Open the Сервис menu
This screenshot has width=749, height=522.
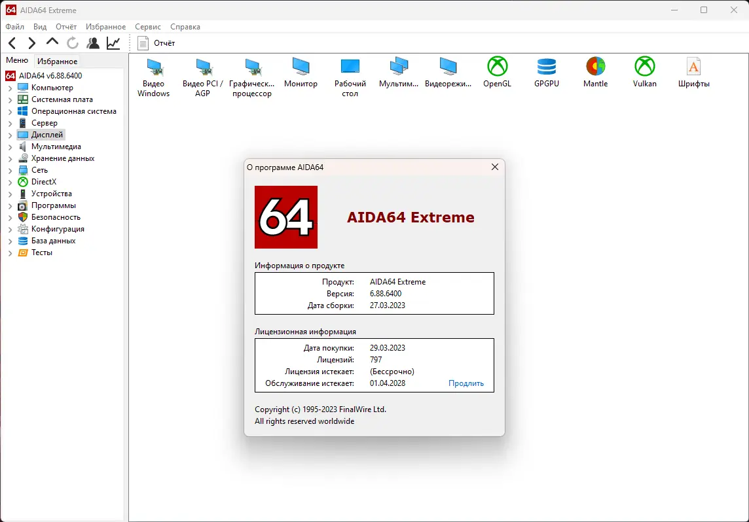tap(147, 27)
